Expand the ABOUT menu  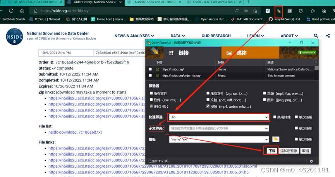pos(289,36)
